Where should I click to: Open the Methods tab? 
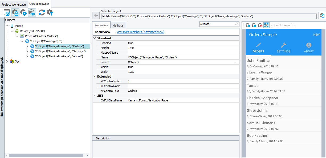click(x=118, y=25)
